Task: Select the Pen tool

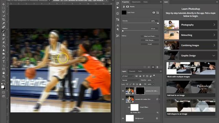Action: 3,58
